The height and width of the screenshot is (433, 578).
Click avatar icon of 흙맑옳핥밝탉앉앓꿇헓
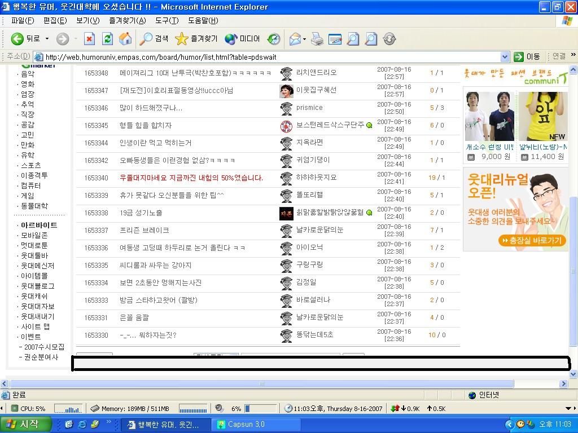pos(286,213)
